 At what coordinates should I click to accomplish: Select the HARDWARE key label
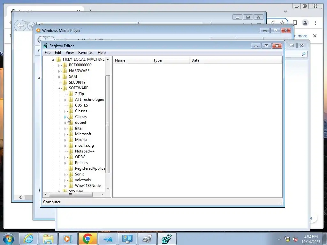click(79, 71)
